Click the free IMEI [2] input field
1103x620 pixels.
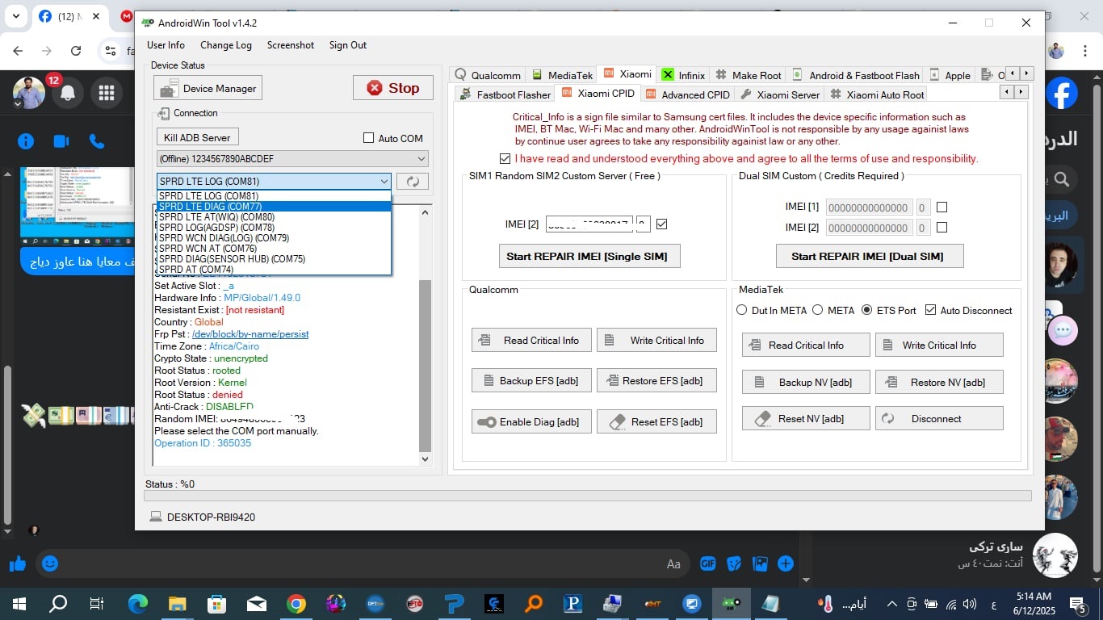pyautogui.click(x=589, y=224)
